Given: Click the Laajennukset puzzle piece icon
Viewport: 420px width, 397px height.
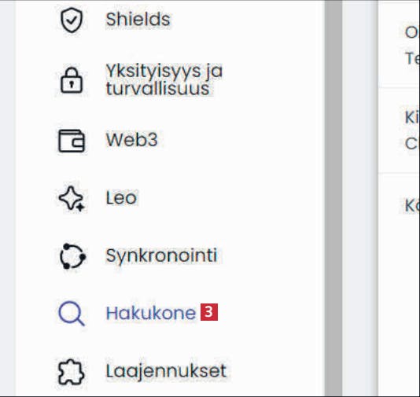Looking at the screenshot, I should point(72,372).
